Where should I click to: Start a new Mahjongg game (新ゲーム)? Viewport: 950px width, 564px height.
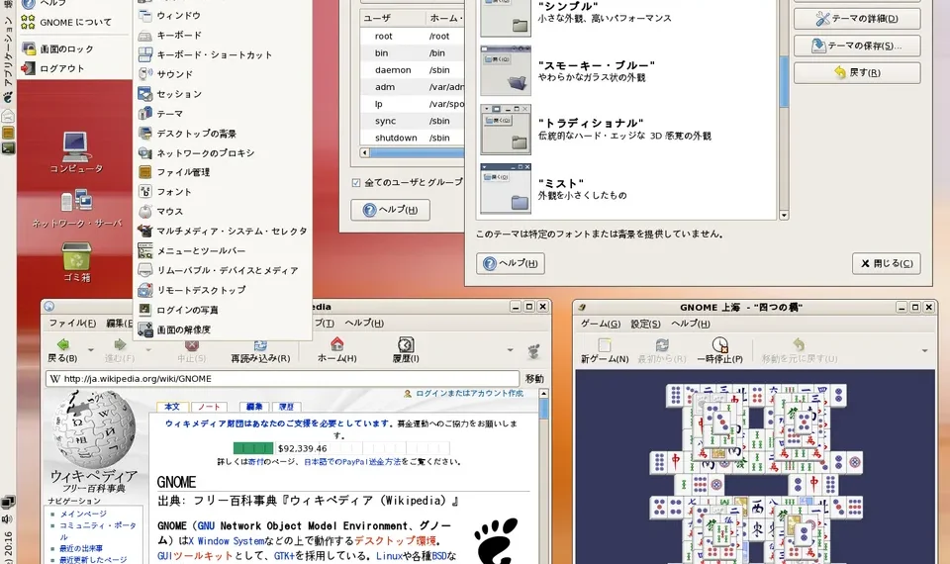click(604, 349)
